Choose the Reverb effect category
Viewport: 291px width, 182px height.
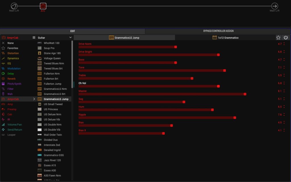[x=11, y=79]
